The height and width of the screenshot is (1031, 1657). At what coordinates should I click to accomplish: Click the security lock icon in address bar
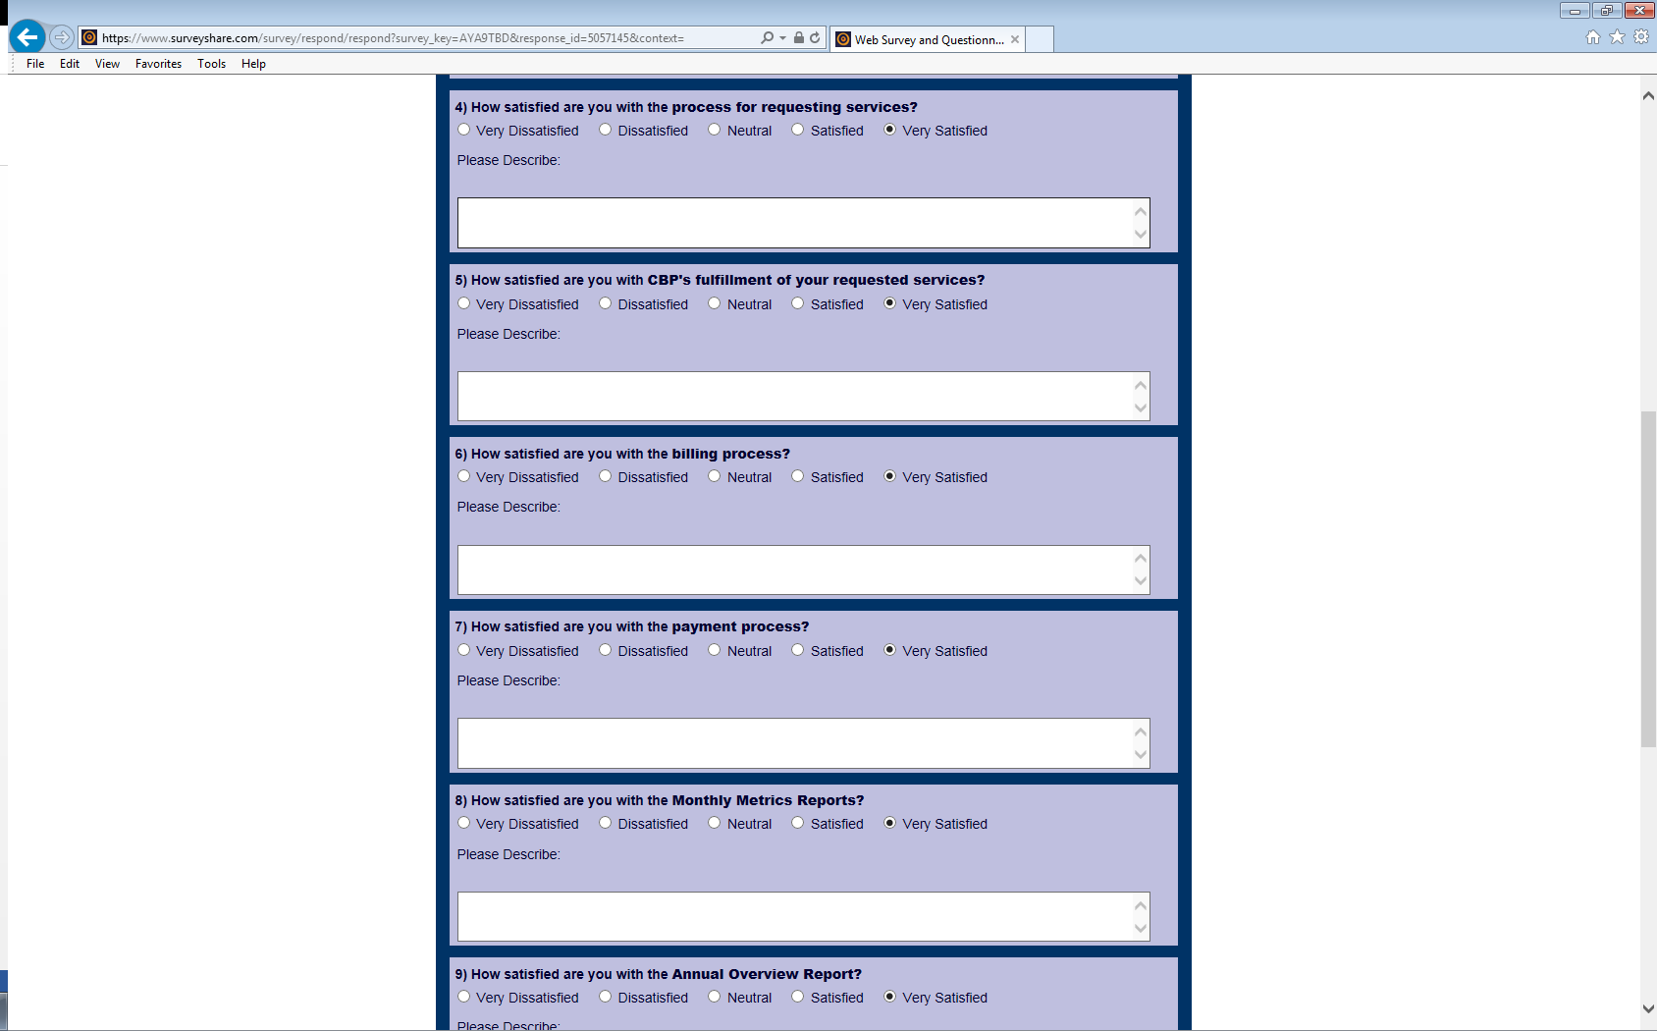point(799,37)
